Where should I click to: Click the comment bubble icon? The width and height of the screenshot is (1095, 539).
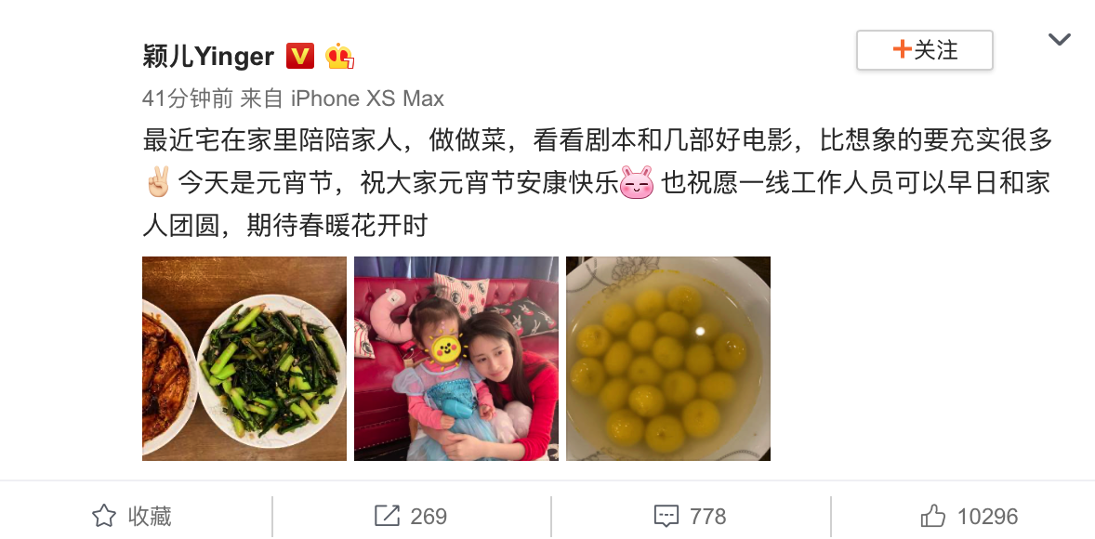point(666,517)
